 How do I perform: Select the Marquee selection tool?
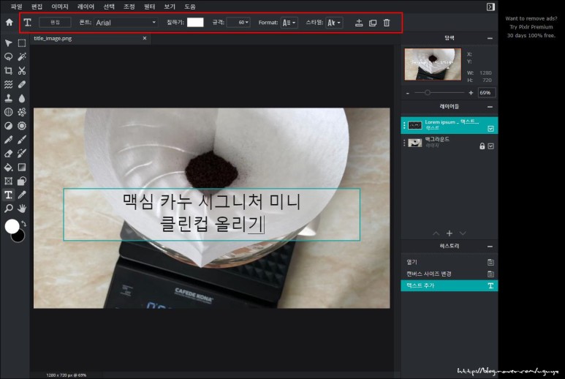pos(22,43)
